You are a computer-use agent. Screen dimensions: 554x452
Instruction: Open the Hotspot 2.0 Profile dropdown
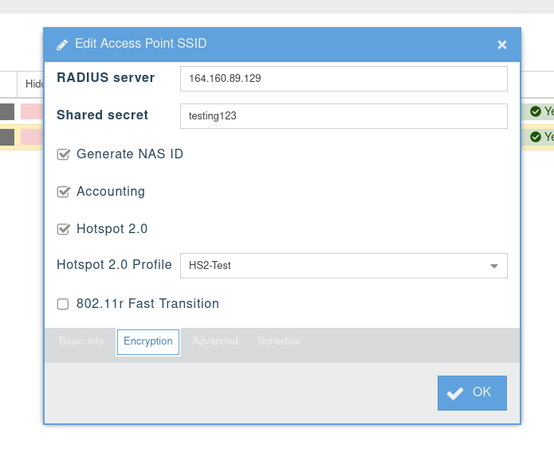344,266
